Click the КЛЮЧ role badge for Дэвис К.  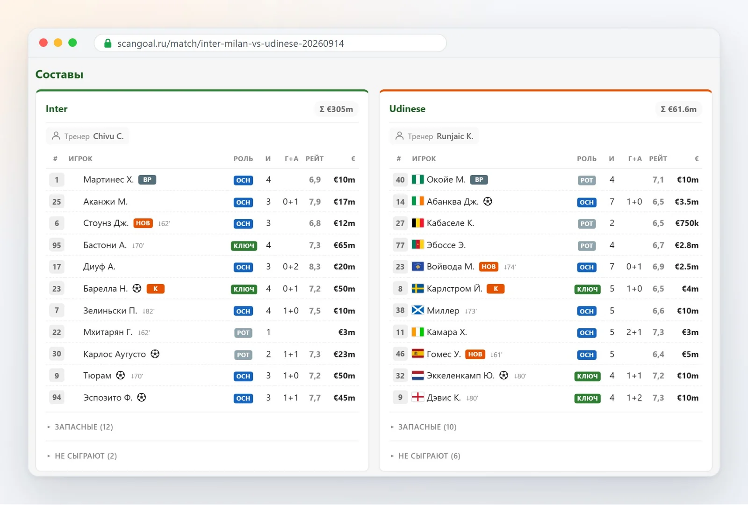(x=587, y=398)
